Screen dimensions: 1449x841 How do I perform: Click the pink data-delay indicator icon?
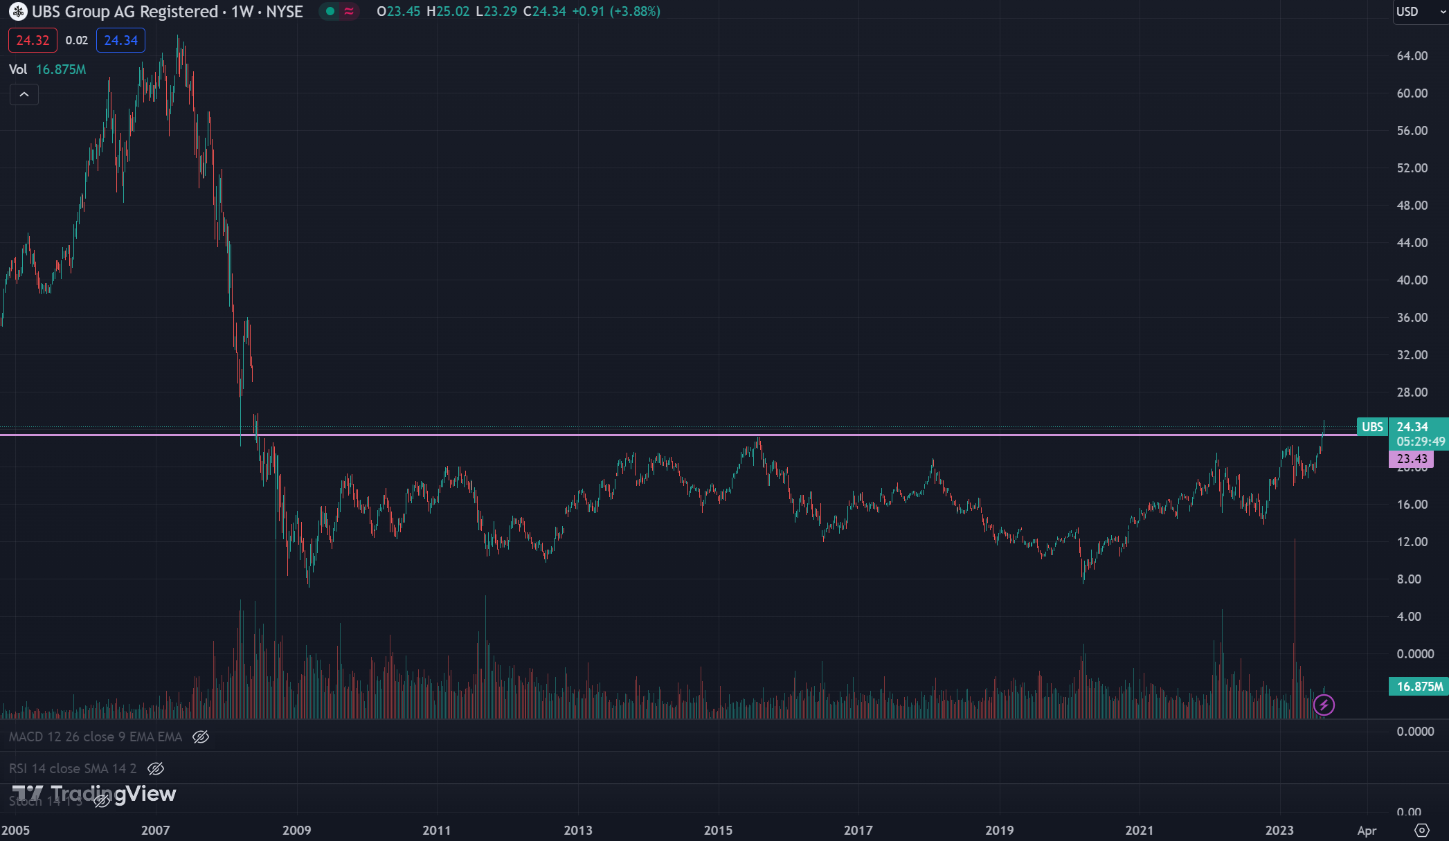(x=349, y=12)
